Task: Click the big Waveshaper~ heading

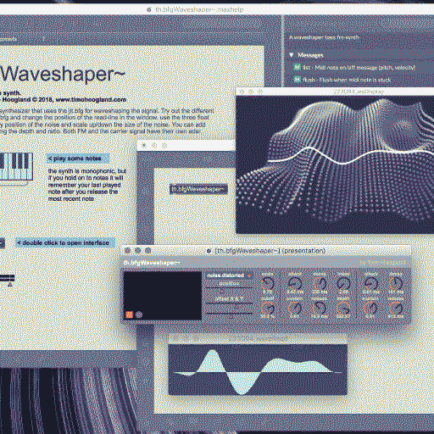Action: (x=62, y=74)
